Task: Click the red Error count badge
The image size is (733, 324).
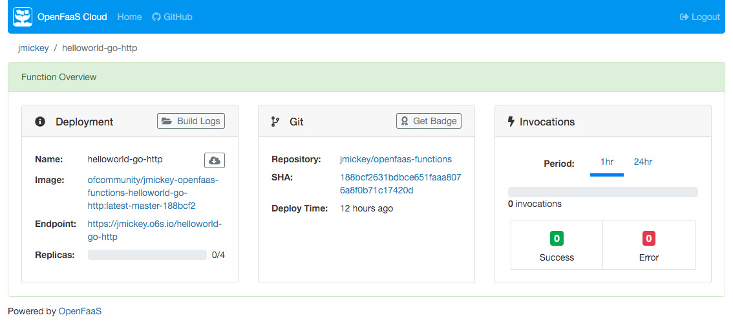Action: point(648,239)
